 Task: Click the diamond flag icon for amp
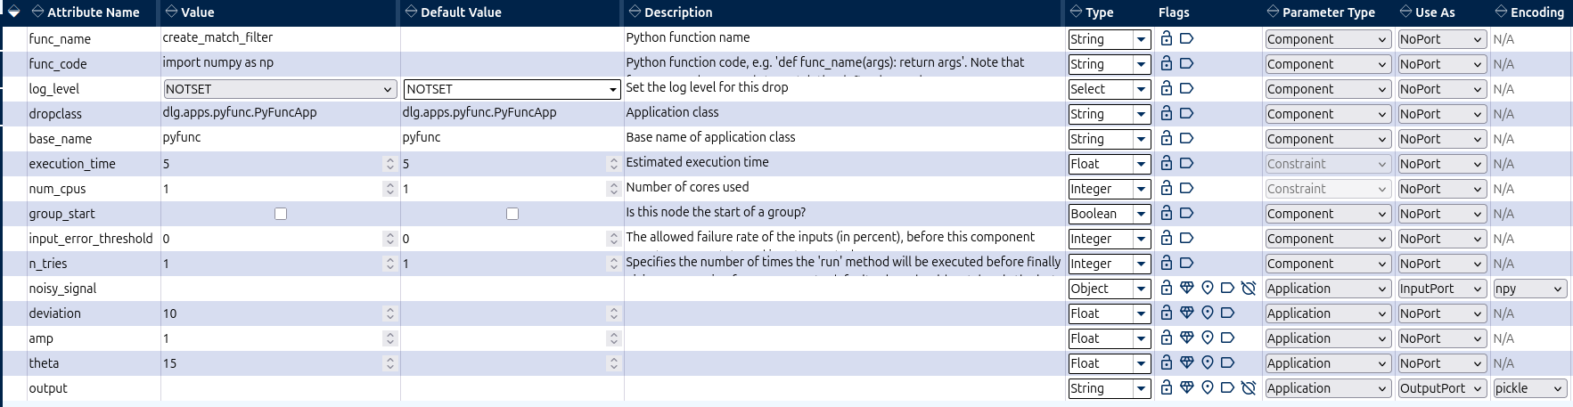coord(1186,338)
